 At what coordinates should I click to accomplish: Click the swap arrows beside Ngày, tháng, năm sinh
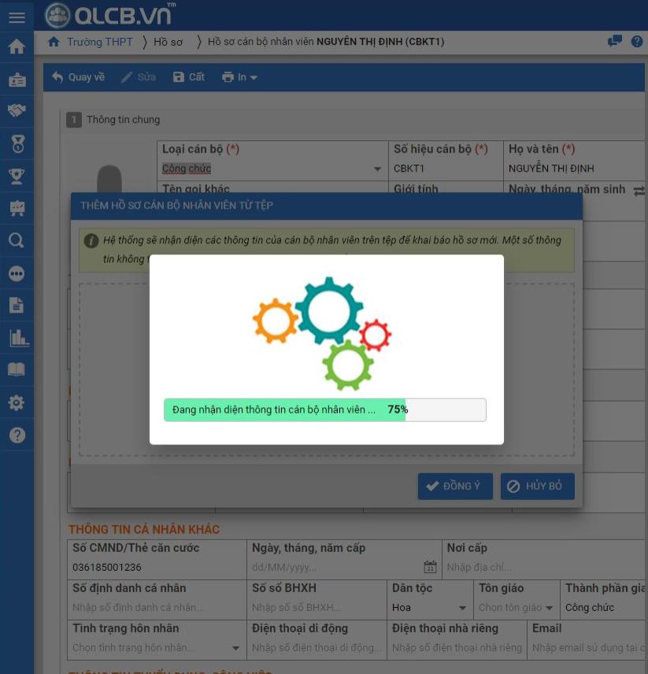639,190
